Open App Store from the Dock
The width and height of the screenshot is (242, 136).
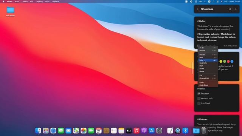tap(152, 131)
